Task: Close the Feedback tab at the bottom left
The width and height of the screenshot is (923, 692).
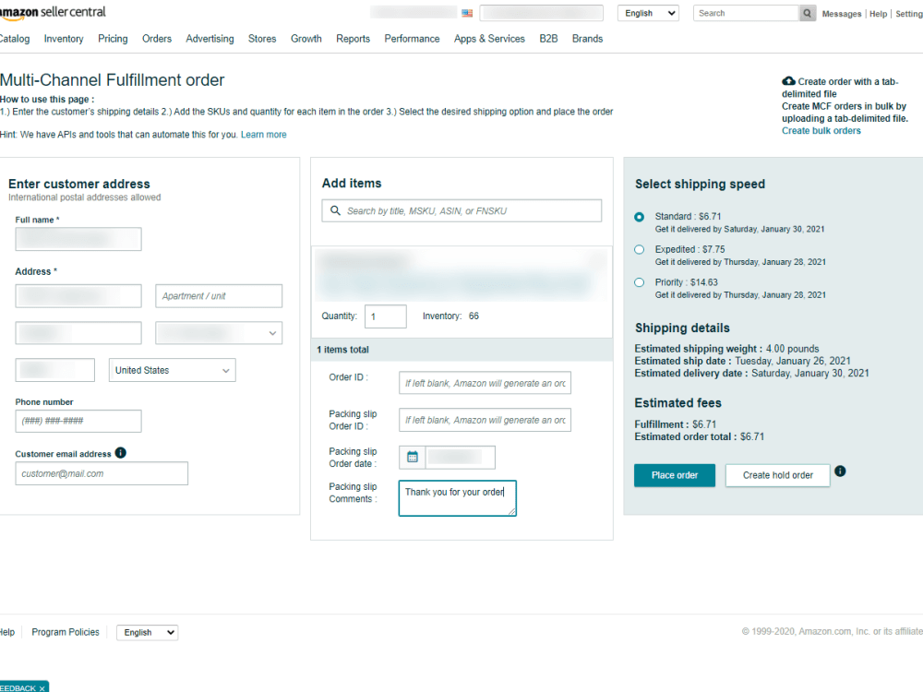Action: coord(42,687)
